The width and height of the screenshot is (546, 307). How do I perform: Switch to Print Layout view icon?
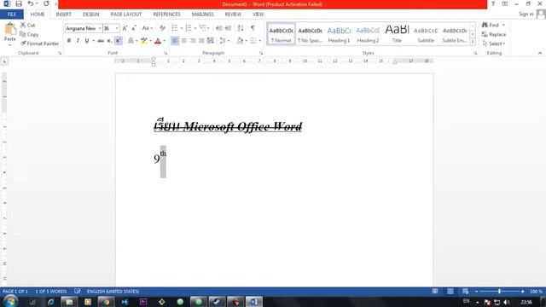point(450,292)
